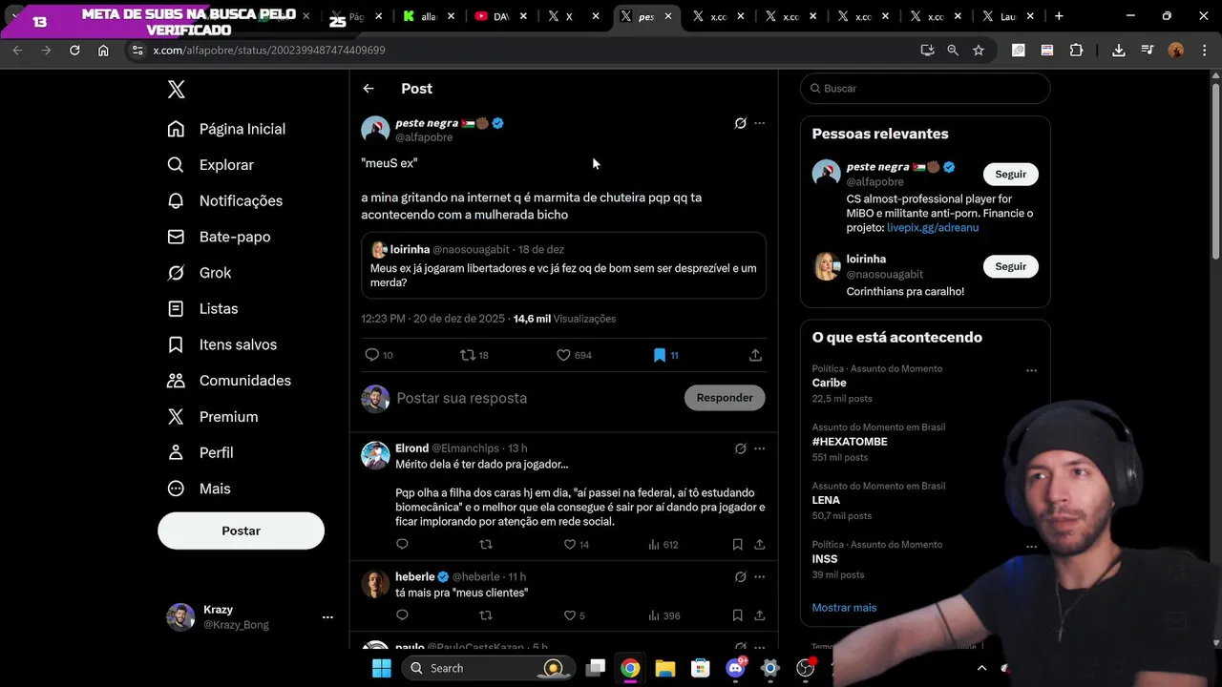1222x687 pixels.
Task: Open livepix.gg/adreanu link
Action: 933,228
